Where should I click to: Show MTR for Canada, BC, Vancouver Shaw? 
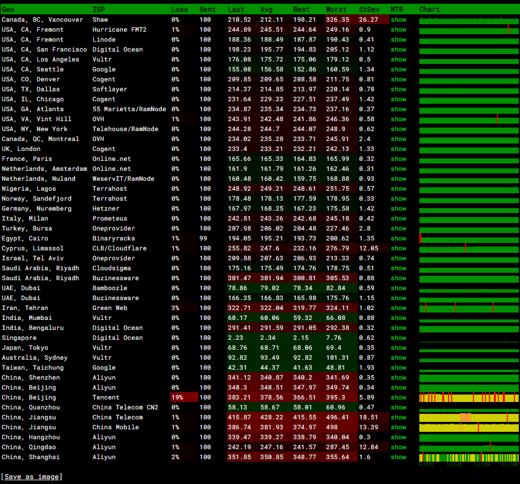(x=398, y=20)
